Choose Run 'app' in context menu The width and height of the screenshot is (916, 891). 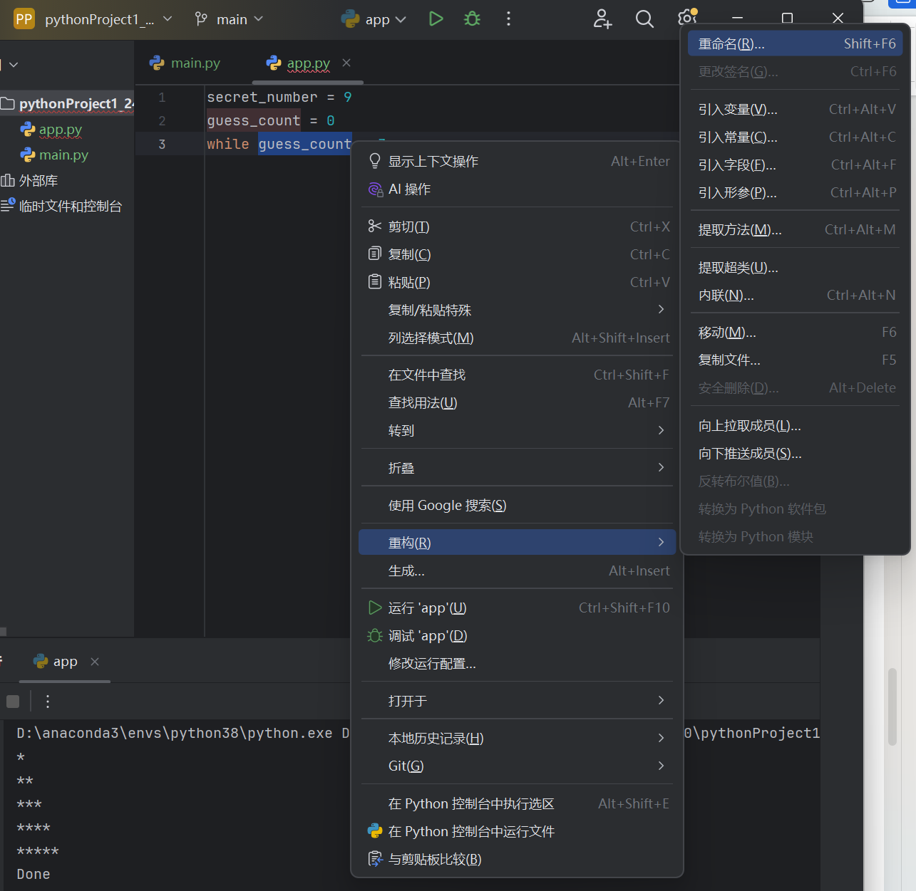(x=518, y=608)
